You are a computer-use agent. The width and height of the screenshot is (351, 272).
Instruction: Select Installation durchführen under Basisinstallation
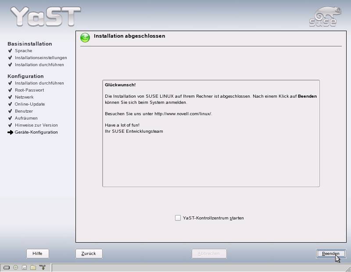(39, 65)
